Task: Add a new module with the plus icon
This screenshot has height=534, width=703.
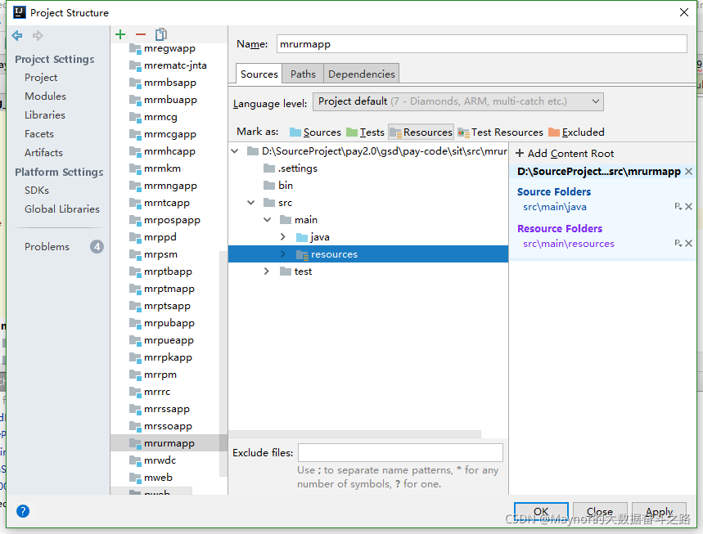Action: [x=119, y=34]
